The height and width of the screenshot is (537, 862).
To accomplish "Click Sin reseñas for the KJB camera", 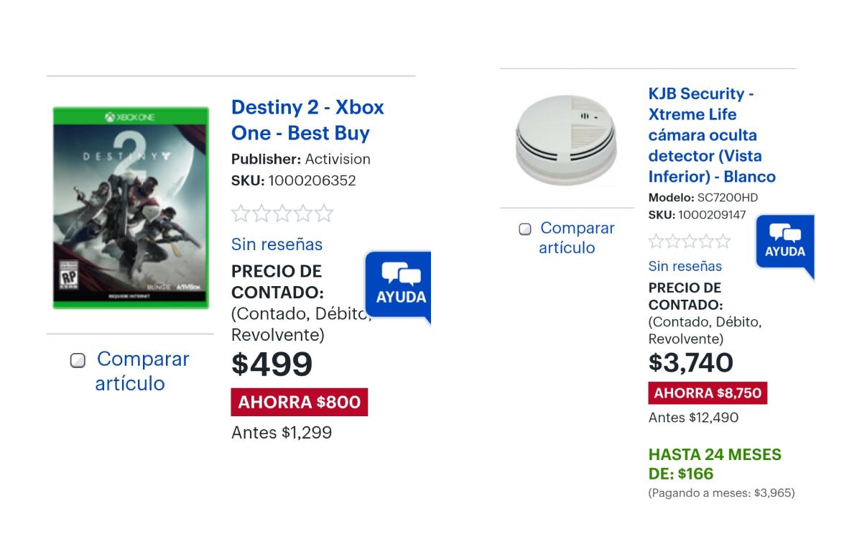I will [x=685, y=266].
